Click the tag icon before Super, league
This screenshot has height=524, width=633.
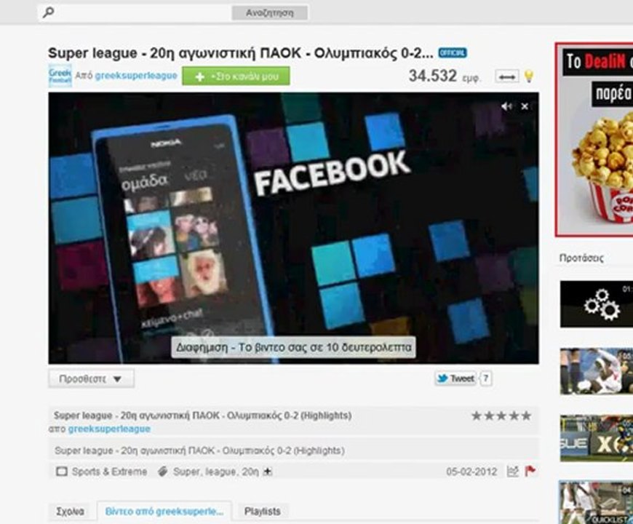(163, 472)
